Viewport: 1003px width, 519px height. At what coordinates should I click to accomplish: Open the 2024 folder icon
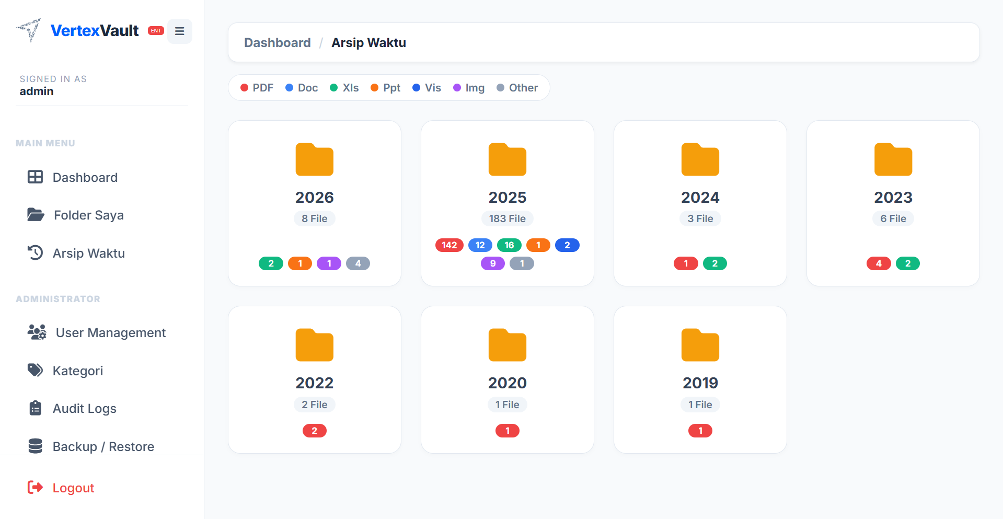tap(700, 159)
